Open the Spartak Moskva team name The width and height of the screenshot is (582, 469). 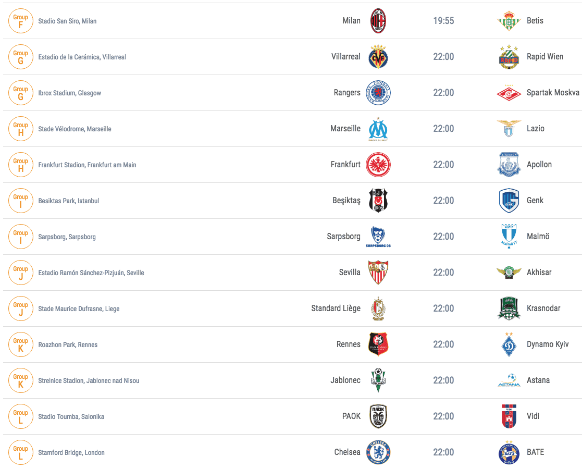point(553,92)
